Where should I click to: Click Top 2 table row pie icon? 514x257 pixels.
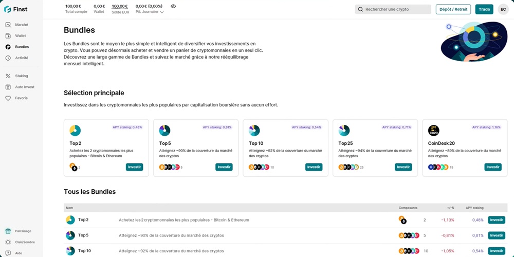(70, 220)
